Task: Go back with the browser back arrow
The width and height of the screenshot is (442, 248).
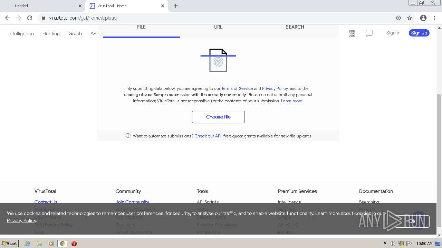Action: tap(8, 18)
